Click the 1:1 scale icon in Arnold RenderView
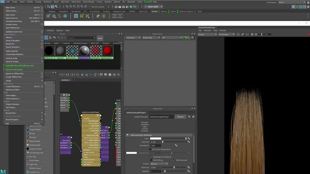 pos(247,34)
